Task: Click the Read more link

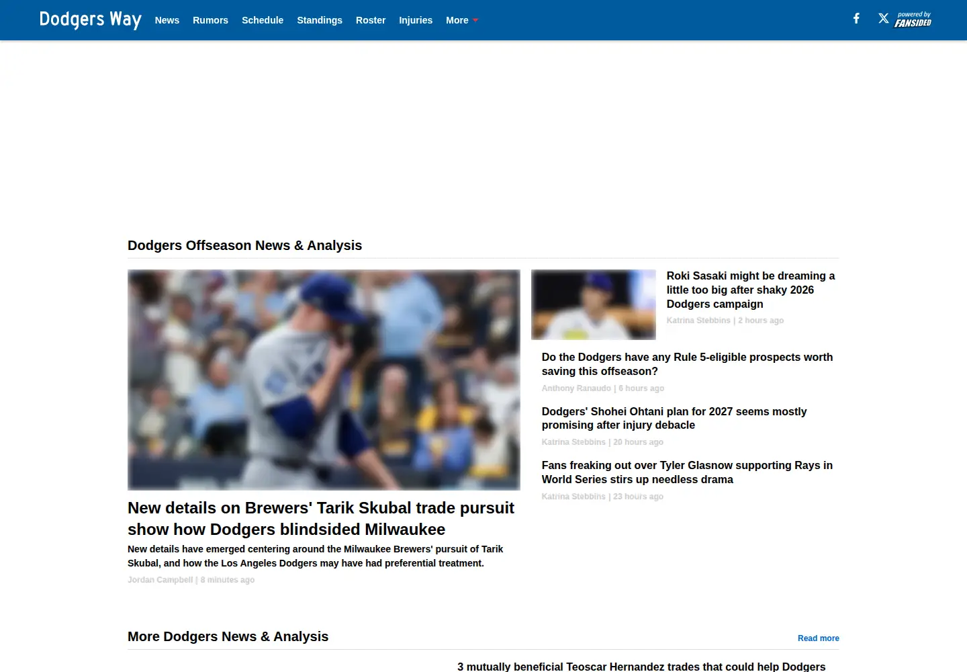Action: pos(818,638)
